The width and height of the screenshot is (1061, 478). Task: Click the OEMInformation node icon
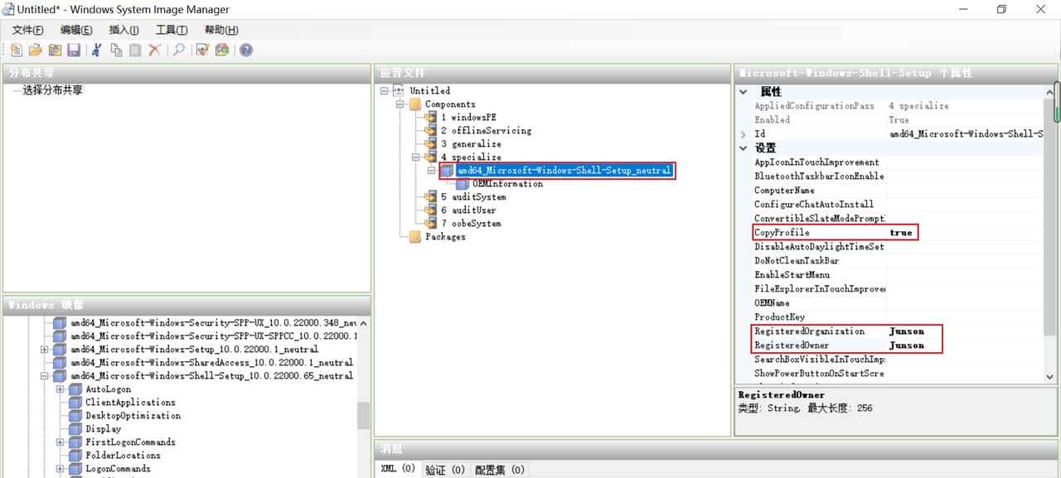click(x=463, y=184)
